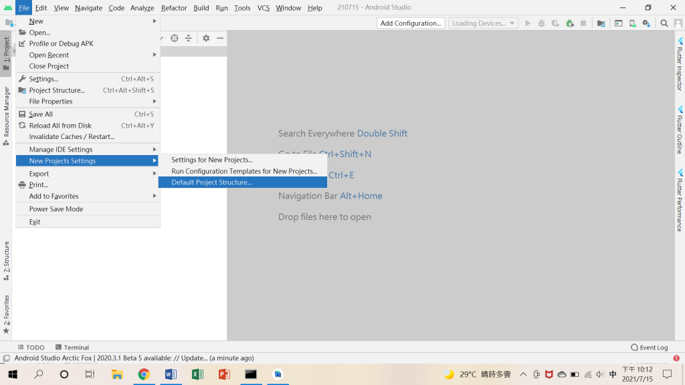Click Close Project menu item

coord(88,66)
